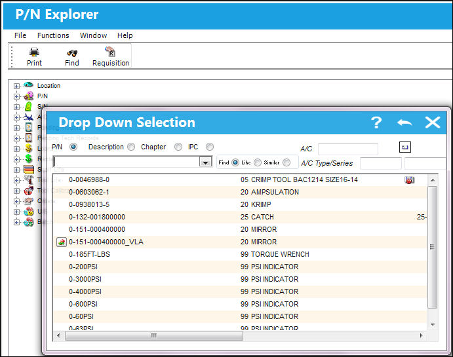Click the horizontal scroll left arrow
This screenshot has width=453, height=357.
click(58, 335)
